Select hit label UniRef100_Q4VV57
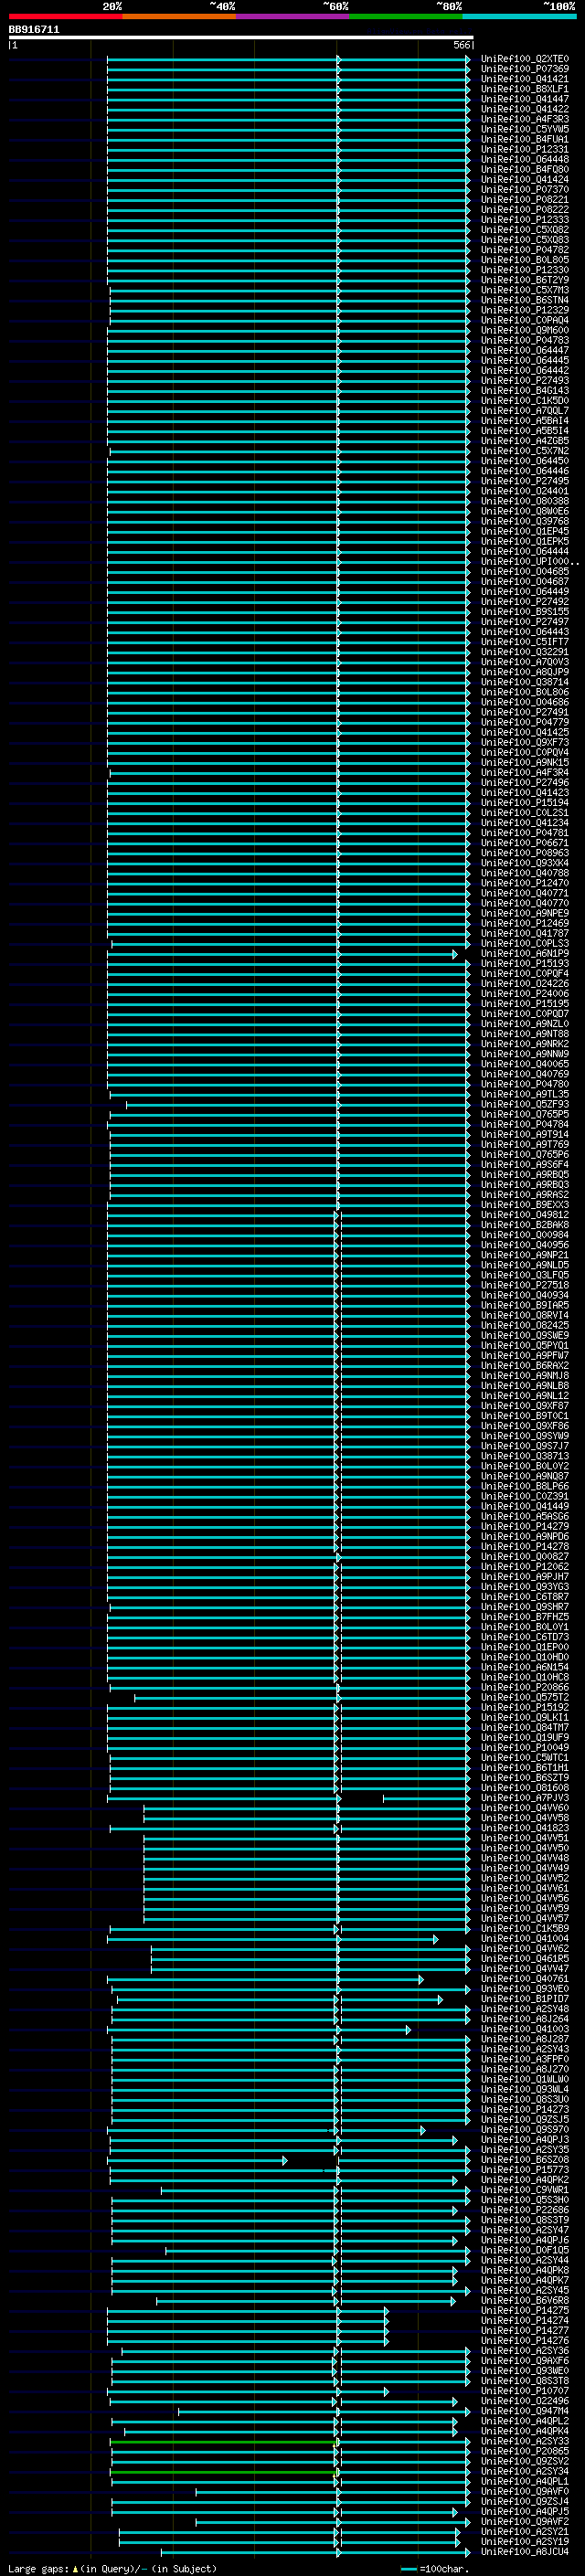The height and width of the screenshot is (2576, 585). click(x=525, y=1918)
